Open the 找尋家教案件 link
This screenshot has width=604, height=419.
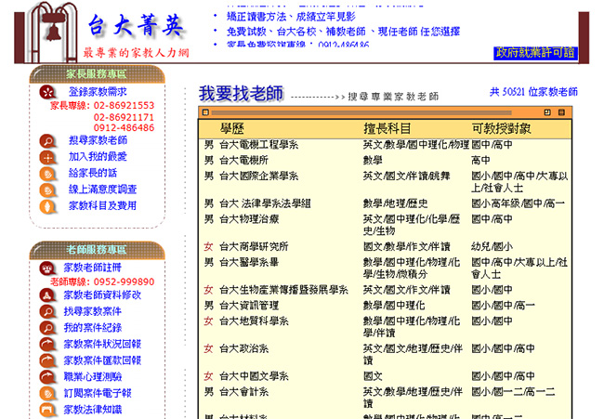(92, 311)
